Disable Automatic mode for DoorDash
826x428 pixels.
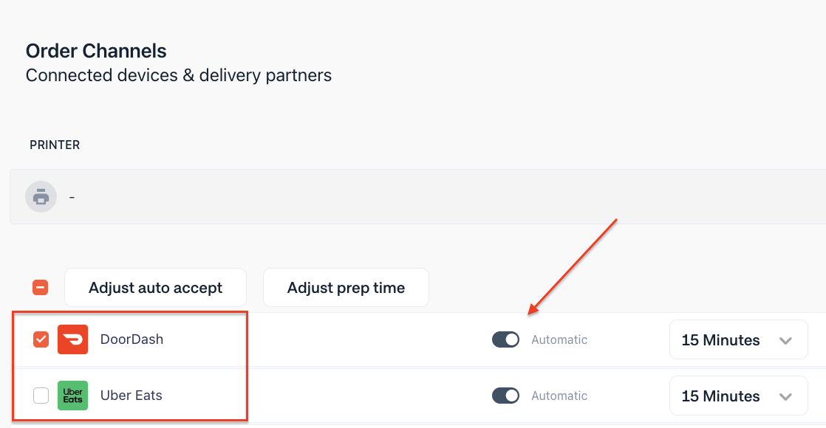(505, 339)
